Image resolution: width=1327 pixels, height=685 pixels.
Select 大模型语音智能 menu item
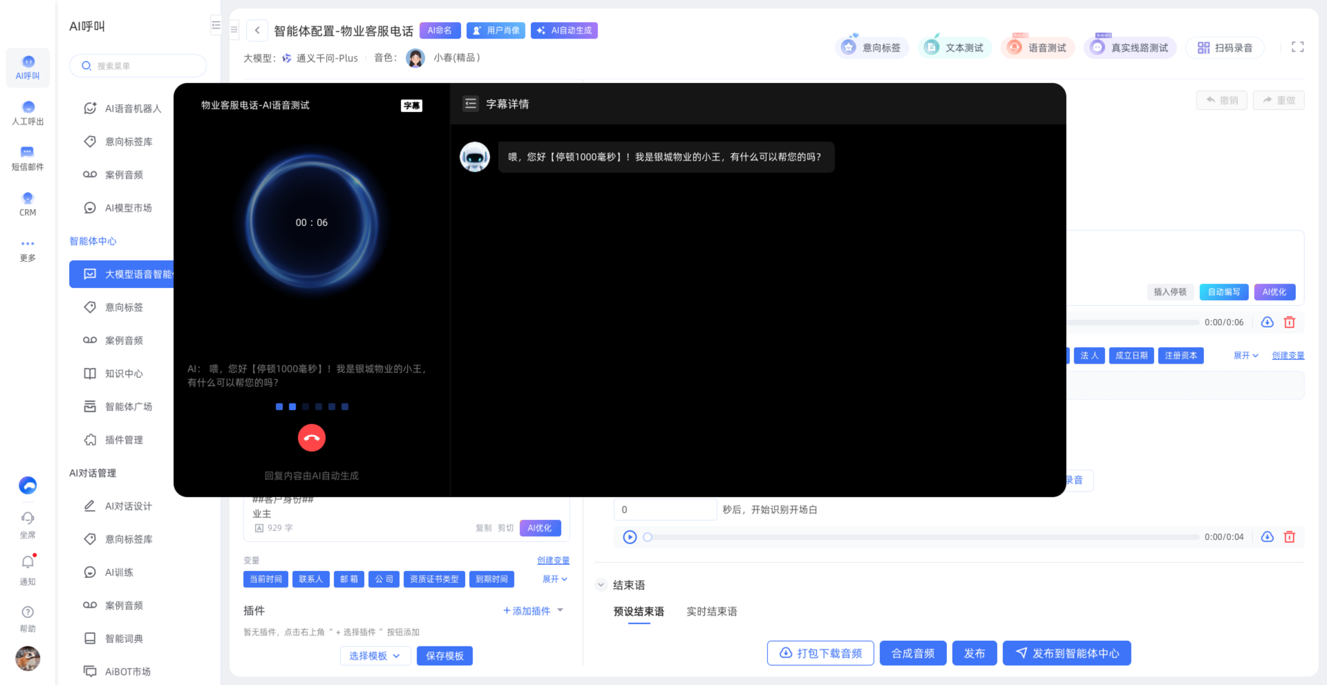122,274
